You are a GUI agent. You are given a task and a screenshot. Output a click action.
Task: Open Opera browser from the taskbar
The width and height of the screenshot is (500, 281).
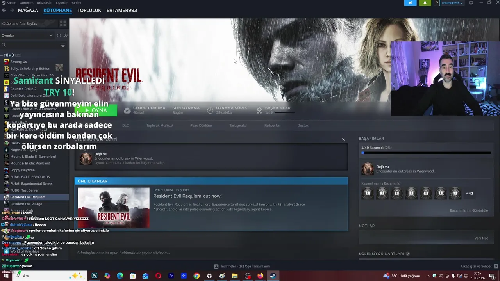[x=158, y=276]
